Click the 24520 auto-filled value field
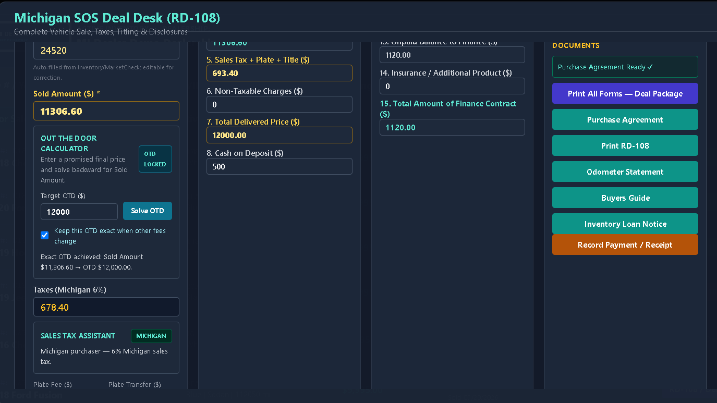This screenshot has height=403, width=717. pos(106,51)
